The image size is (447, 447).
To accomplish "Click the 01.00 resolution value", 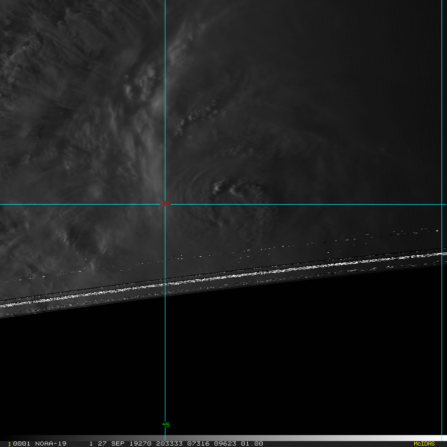I will click(251, 444).
